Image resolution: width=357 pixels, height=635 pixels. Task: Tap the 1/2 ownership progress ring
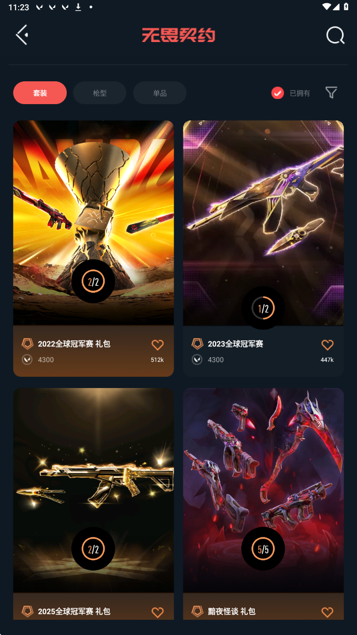(263, 308)
